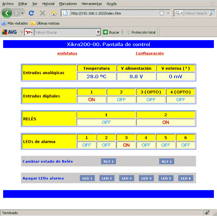217x216 pixels.
Task: Click the 8.8 V supply voltage value
Action: 136,76
